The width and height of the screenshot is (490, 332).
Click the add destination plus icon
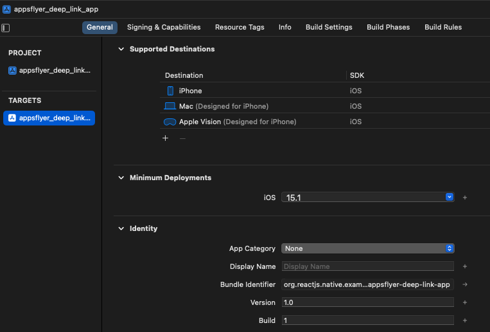pos(165,138)
